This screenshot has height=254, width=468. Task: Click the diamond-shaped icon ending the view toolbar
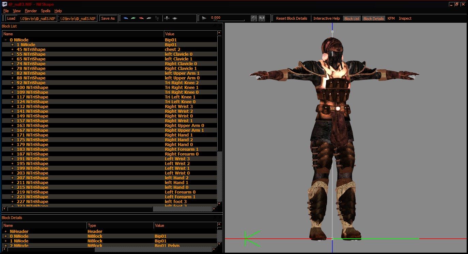point(175,18)
